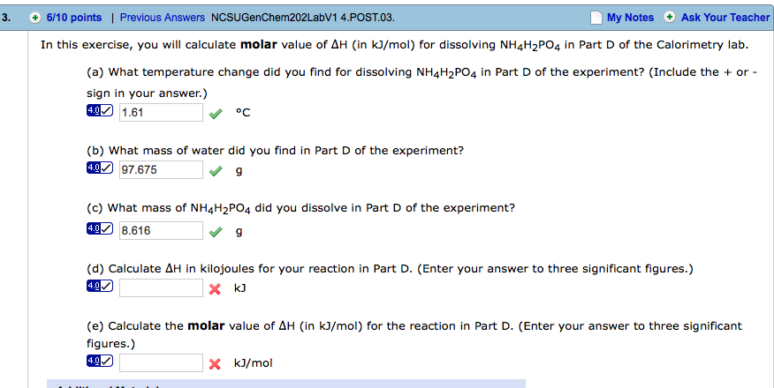Click the empty ΔH kJ answer field
Viewport: 774px width, 388px height.
[161, 287]
